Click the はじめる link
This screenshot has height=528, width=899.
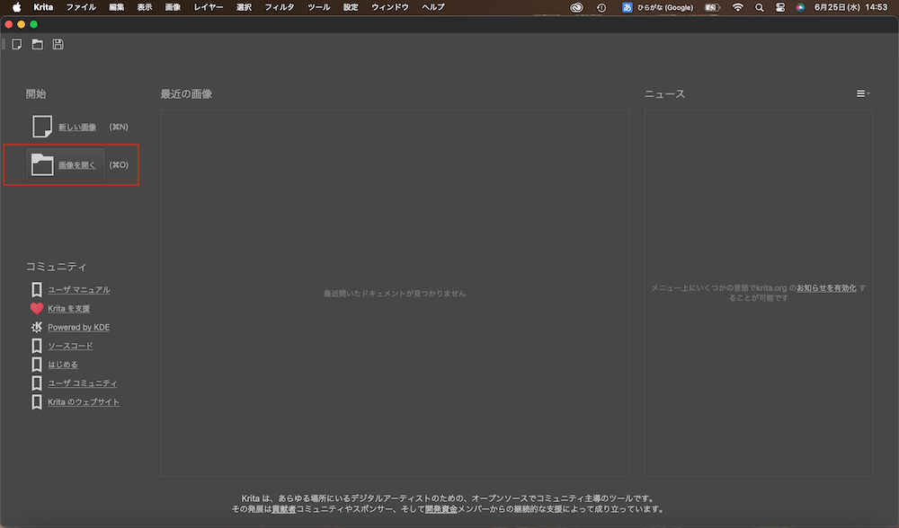63,365
